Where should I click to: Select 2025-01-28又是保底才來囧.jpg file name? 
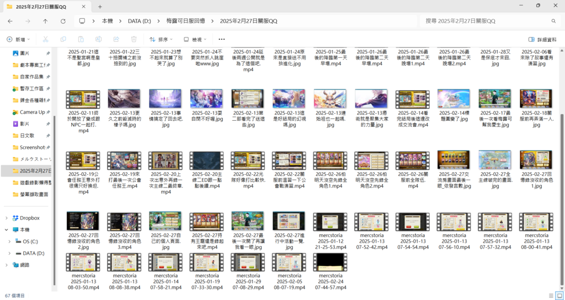pos(495,57)
